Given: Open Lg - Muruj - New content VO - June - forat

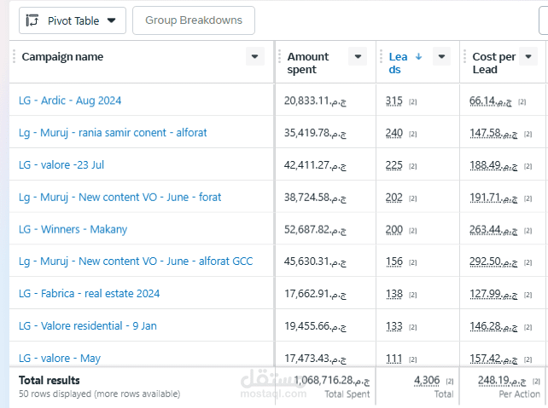Looking at the screenshot, I should (120, 198).
